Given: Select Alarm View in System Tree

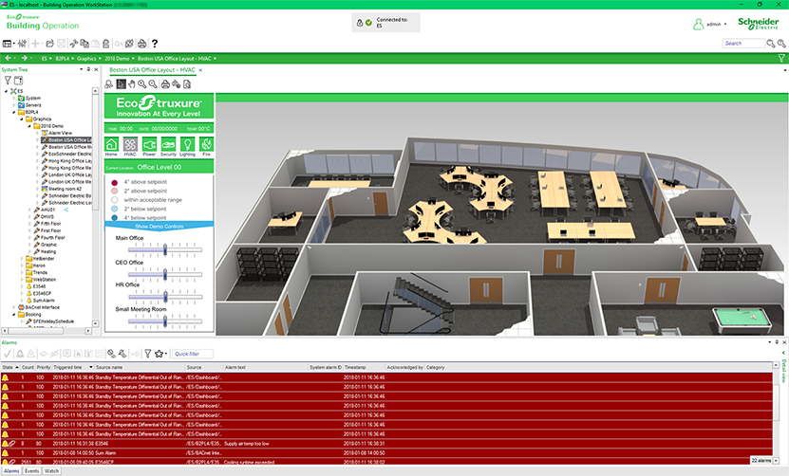Looking at the screenshot, I should 56,133.
